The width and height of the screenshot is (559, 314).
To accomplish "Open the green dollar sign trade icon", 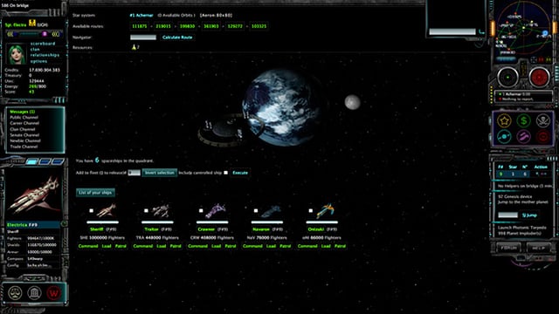I will (x=524, y=121).
